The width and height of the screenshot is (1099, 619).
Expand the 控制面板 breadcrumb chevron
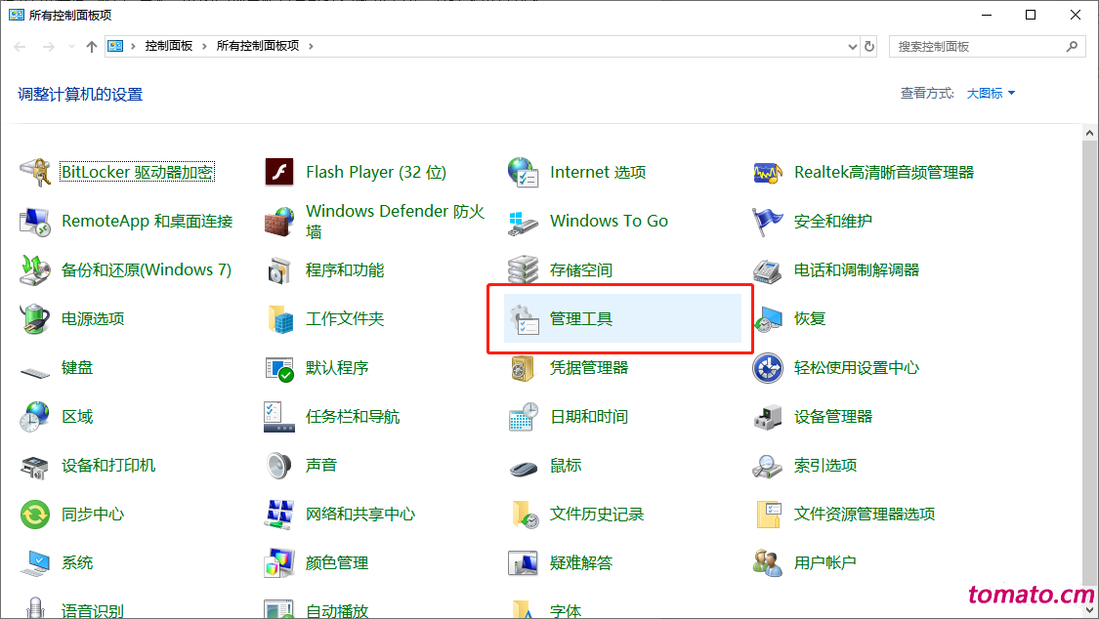click(204, 46)
